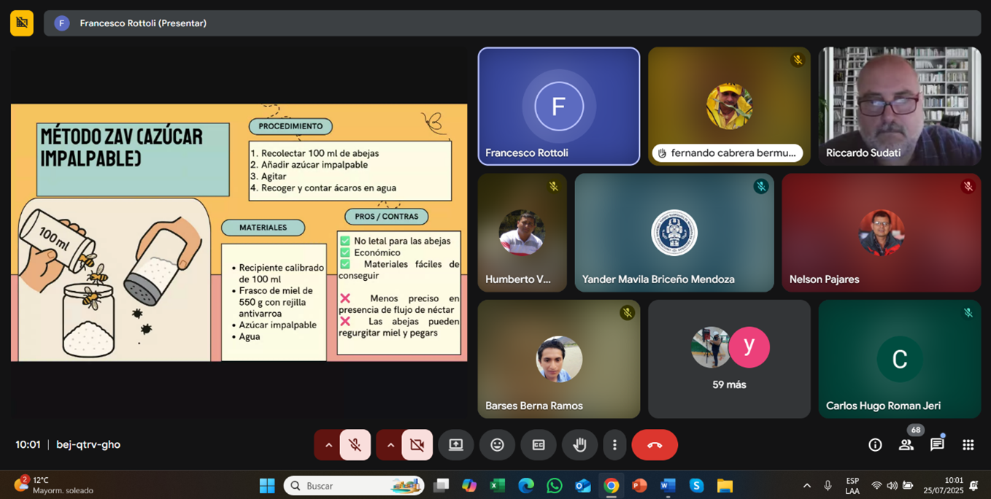Image resolution: width=991 pixels, height=499 pixels.
Task: Unmute the microphone toggle button
Action: click(x=355, y=445)
